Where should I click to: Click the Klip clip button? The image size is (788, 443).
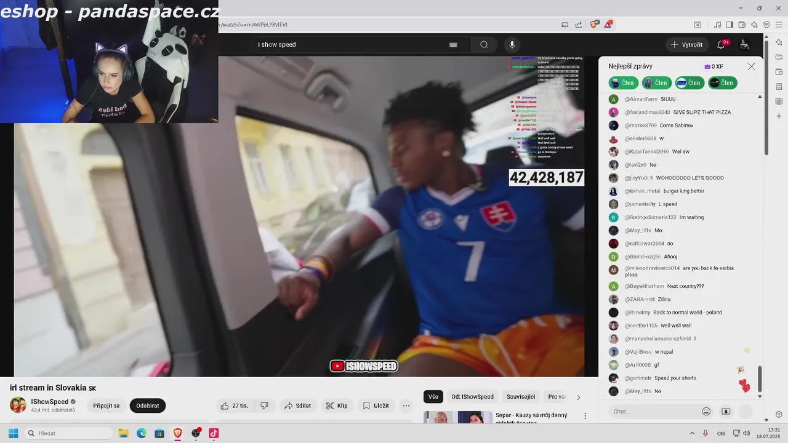(337, 405)
